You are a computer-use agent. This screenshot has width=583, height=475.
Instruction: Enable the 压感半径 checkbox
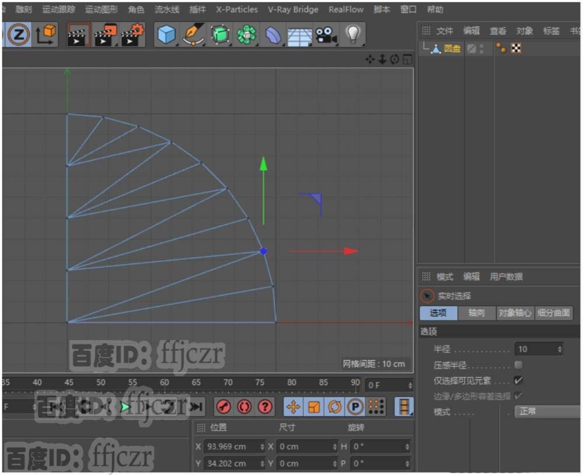pos(518,365)
